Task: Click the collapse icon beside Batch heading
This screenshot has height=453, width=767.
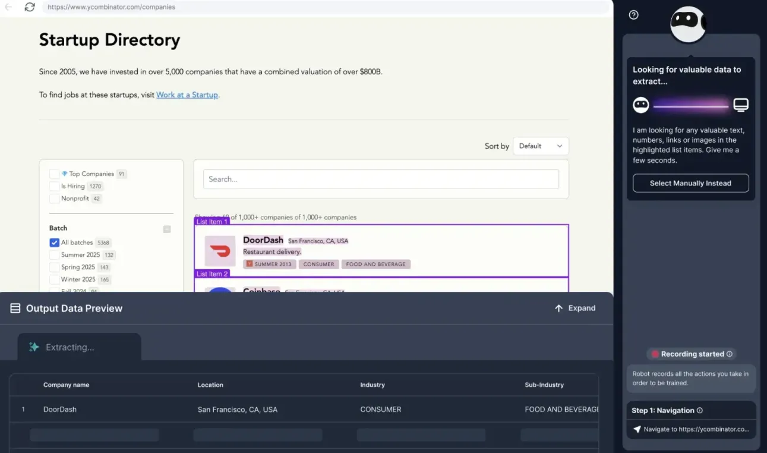Action: tap(167, 229)
